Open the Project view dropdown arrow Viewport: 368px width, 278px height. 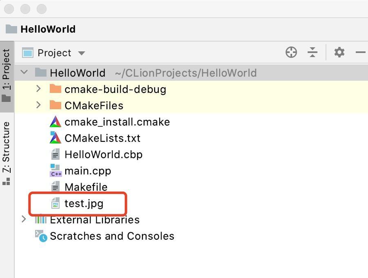(82, 53)
